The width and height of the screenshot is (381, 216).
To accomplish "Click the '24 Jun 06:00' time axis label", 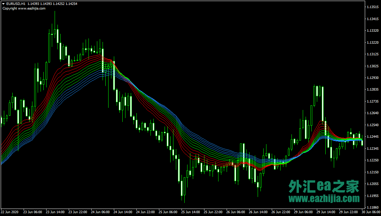I will pos(100,212).
